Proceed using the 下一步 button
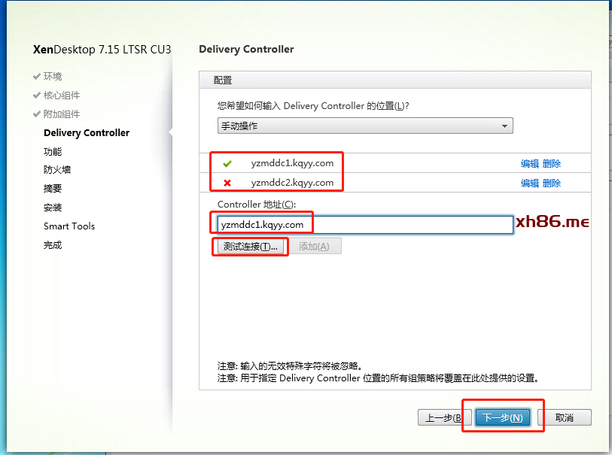The width and height of the screenshot is (612, 455). point(502,417)
